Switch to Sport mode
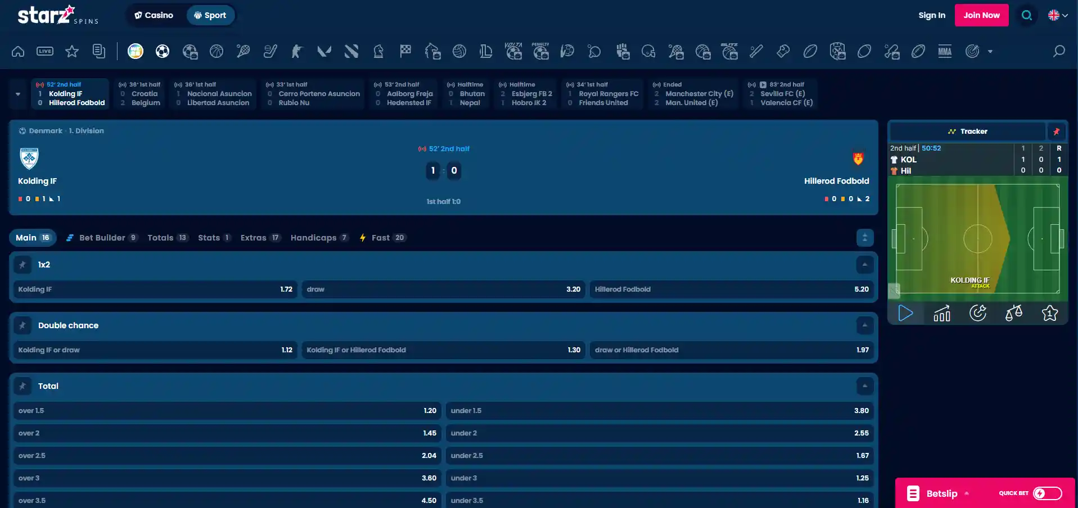This screenshot has height=508, width=1078. click(210, 15)
